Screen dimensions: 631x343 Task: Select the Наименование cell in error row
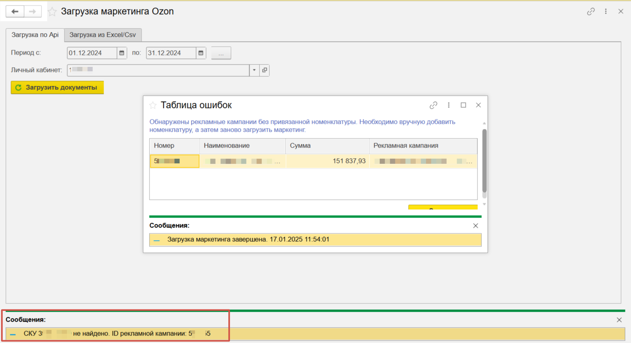click(243, 161)
